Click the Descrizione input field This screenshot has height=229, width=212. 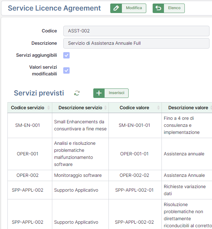(136, 43)
